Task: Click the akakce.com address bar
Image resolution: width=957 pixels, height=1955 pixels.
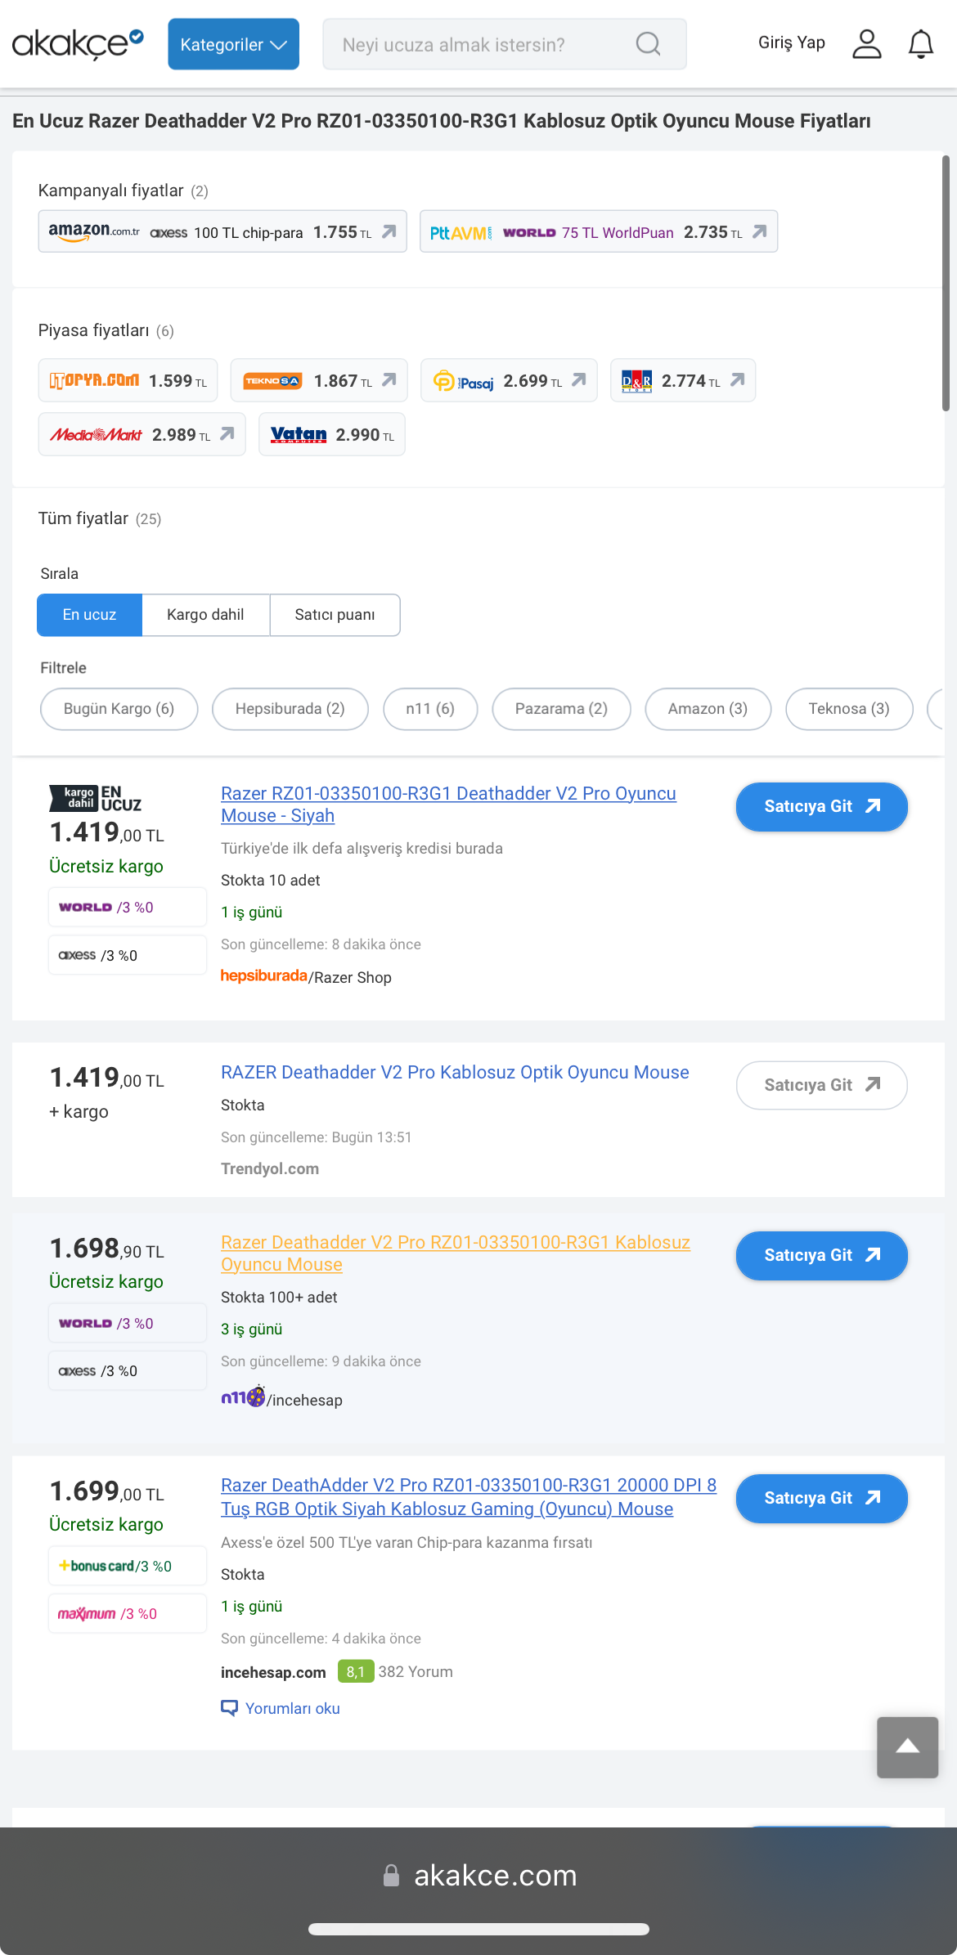Action: tap(479, 1875)
